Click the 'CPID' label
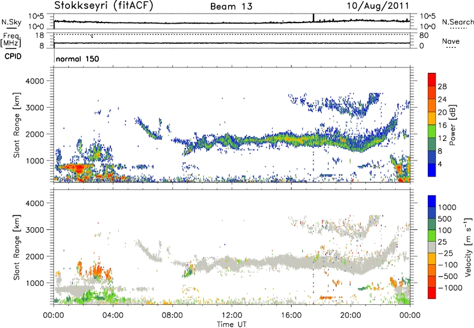 point(13,56)
